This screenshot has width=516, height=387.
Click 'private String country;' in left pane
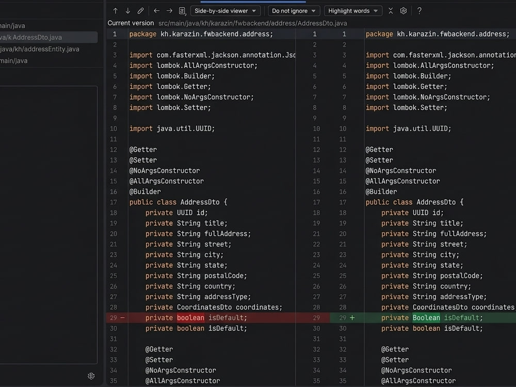click(190, 286)
